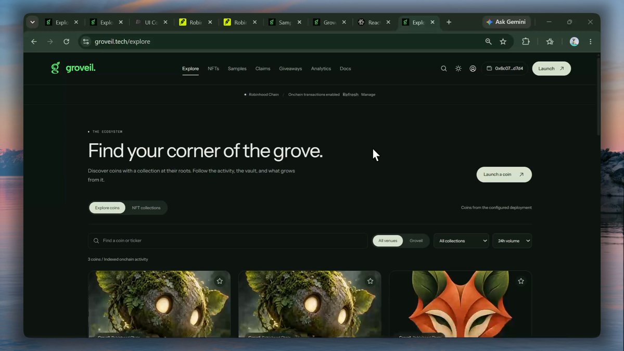Filter by Groveil venue
This screenshot has width=624, height=351.
416,241
